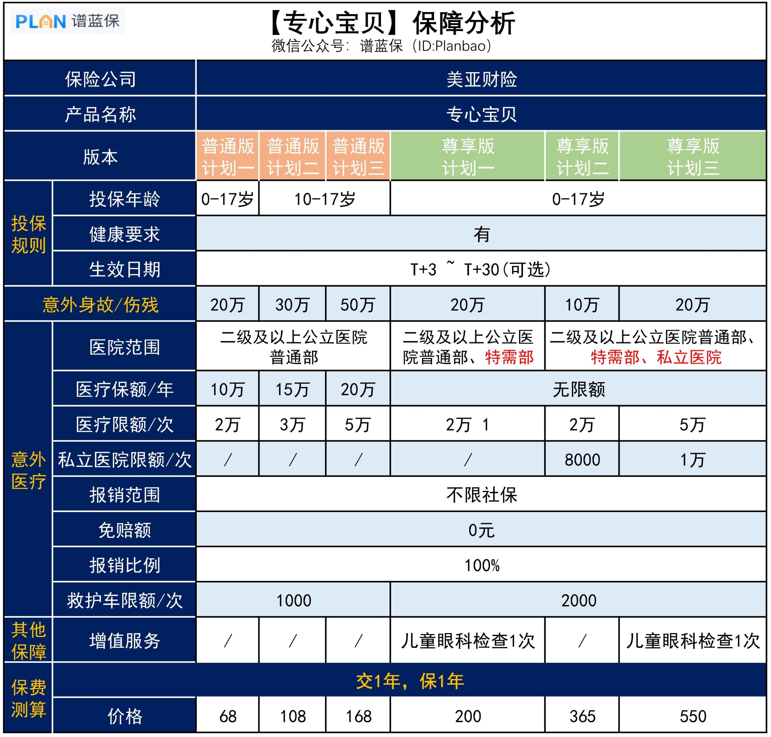Click the 保险公司 row label

100,79
